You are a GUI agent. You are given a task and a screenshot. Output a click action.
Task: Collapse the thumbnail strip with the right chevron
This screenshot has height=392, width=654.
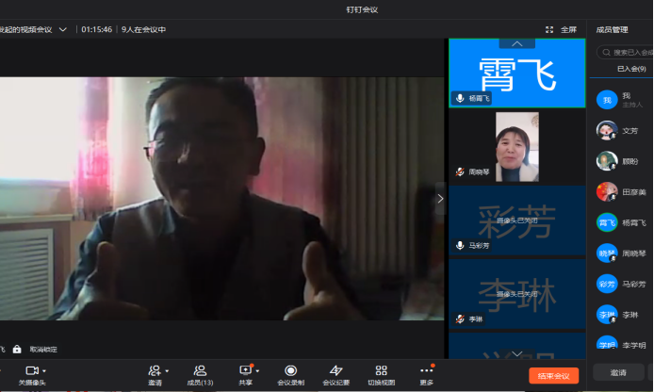[x=440, y=199]
